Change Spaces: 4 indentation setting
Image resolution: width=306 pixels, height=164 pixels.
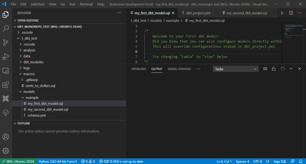(242, 162)
